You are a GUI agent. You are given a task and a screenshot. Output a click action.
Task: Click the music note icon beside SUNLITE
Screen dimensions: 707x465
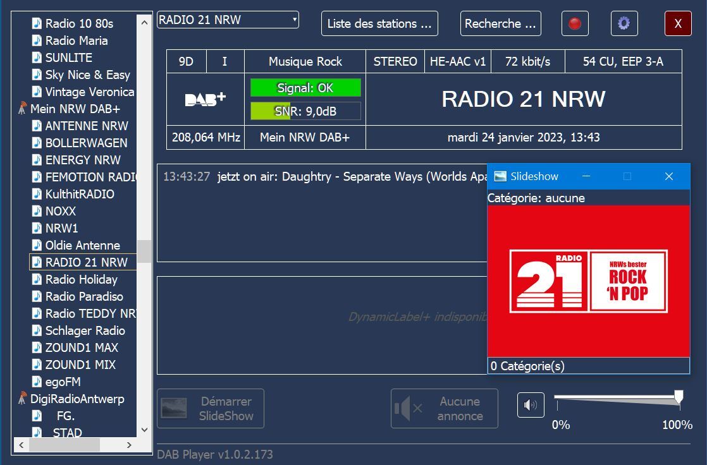(37, 57)
